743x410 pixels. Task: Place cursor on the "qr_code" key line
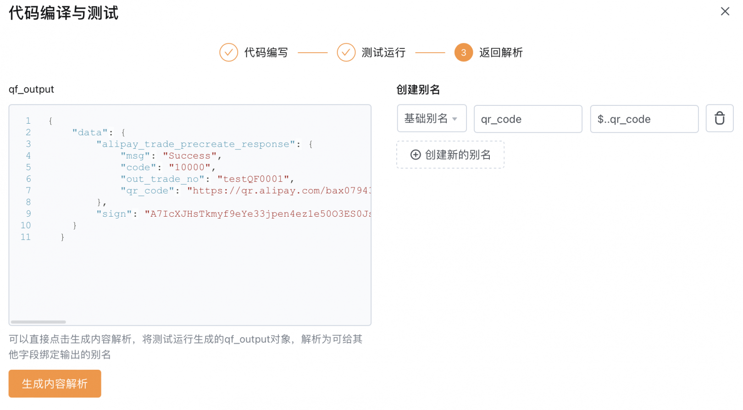tap(147, 191)
